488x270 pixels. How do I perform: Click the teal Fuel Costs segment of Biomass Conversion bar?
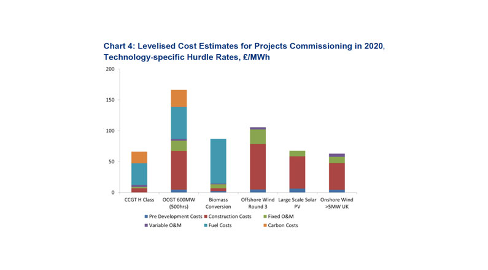coord(218,161)
